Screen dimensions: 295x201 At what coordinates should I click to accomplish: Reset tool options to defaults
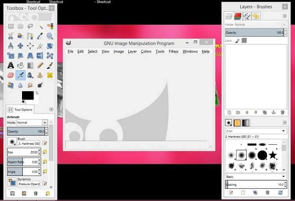click(48, 194)
